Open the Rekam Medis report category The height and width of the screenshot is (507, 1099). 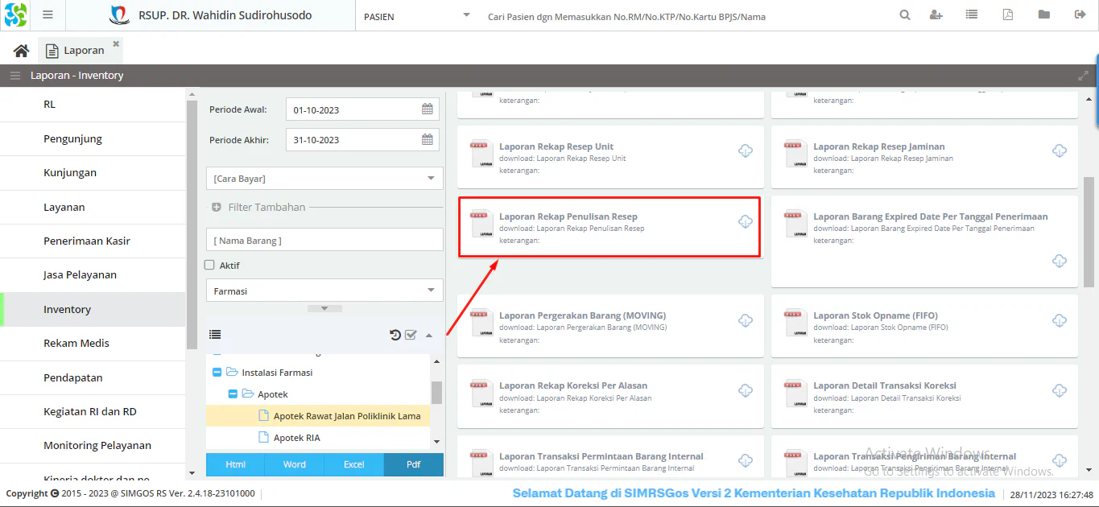pyautogui.click(x=93, y=343)
